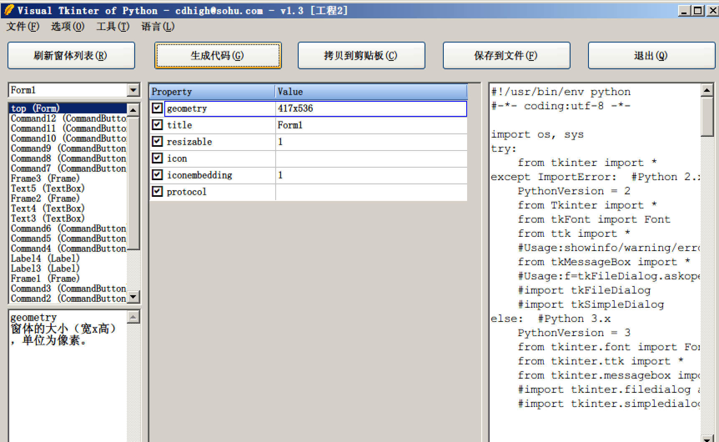This screenshot has height=442, width=719.
Task: Toggle the protocol property checkbox
Action: click(157, 191)
